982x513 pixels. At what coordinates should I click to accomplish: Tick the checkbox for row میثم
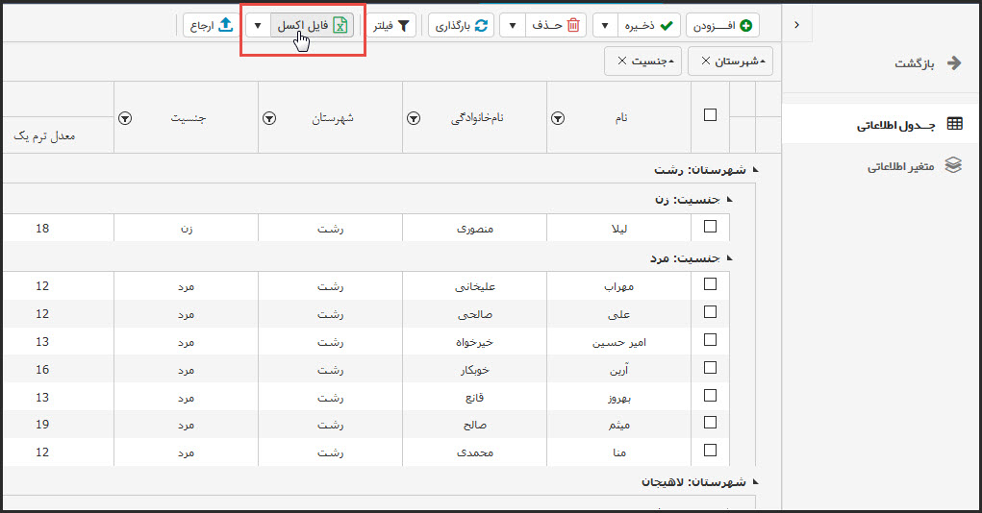(710, 423)
